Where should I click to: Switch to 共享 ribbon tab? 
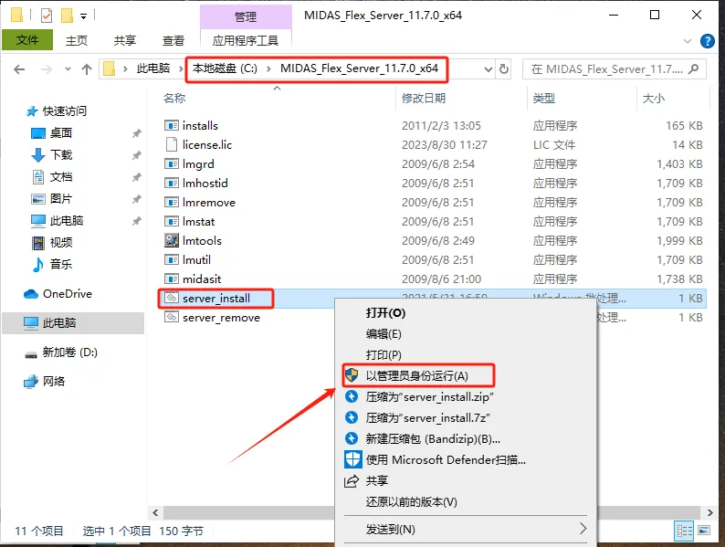click(125, 41)
